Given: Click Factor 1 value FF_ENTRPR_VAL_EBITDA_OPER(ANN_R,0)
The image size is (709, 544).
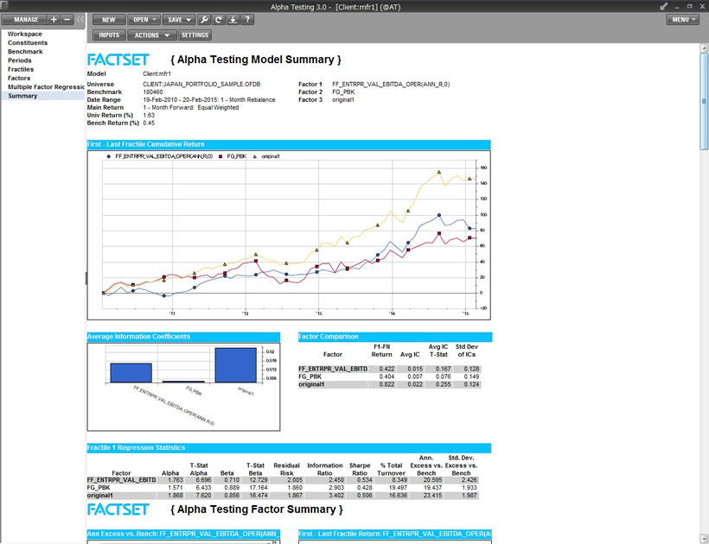Looking at the screenshot, I should tap(391, 85).
